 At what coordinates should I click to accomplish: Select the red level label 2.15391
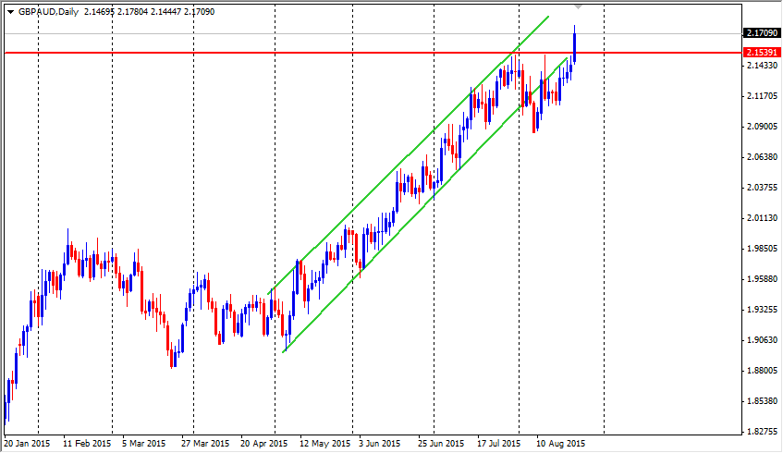(x=762, y=53)
